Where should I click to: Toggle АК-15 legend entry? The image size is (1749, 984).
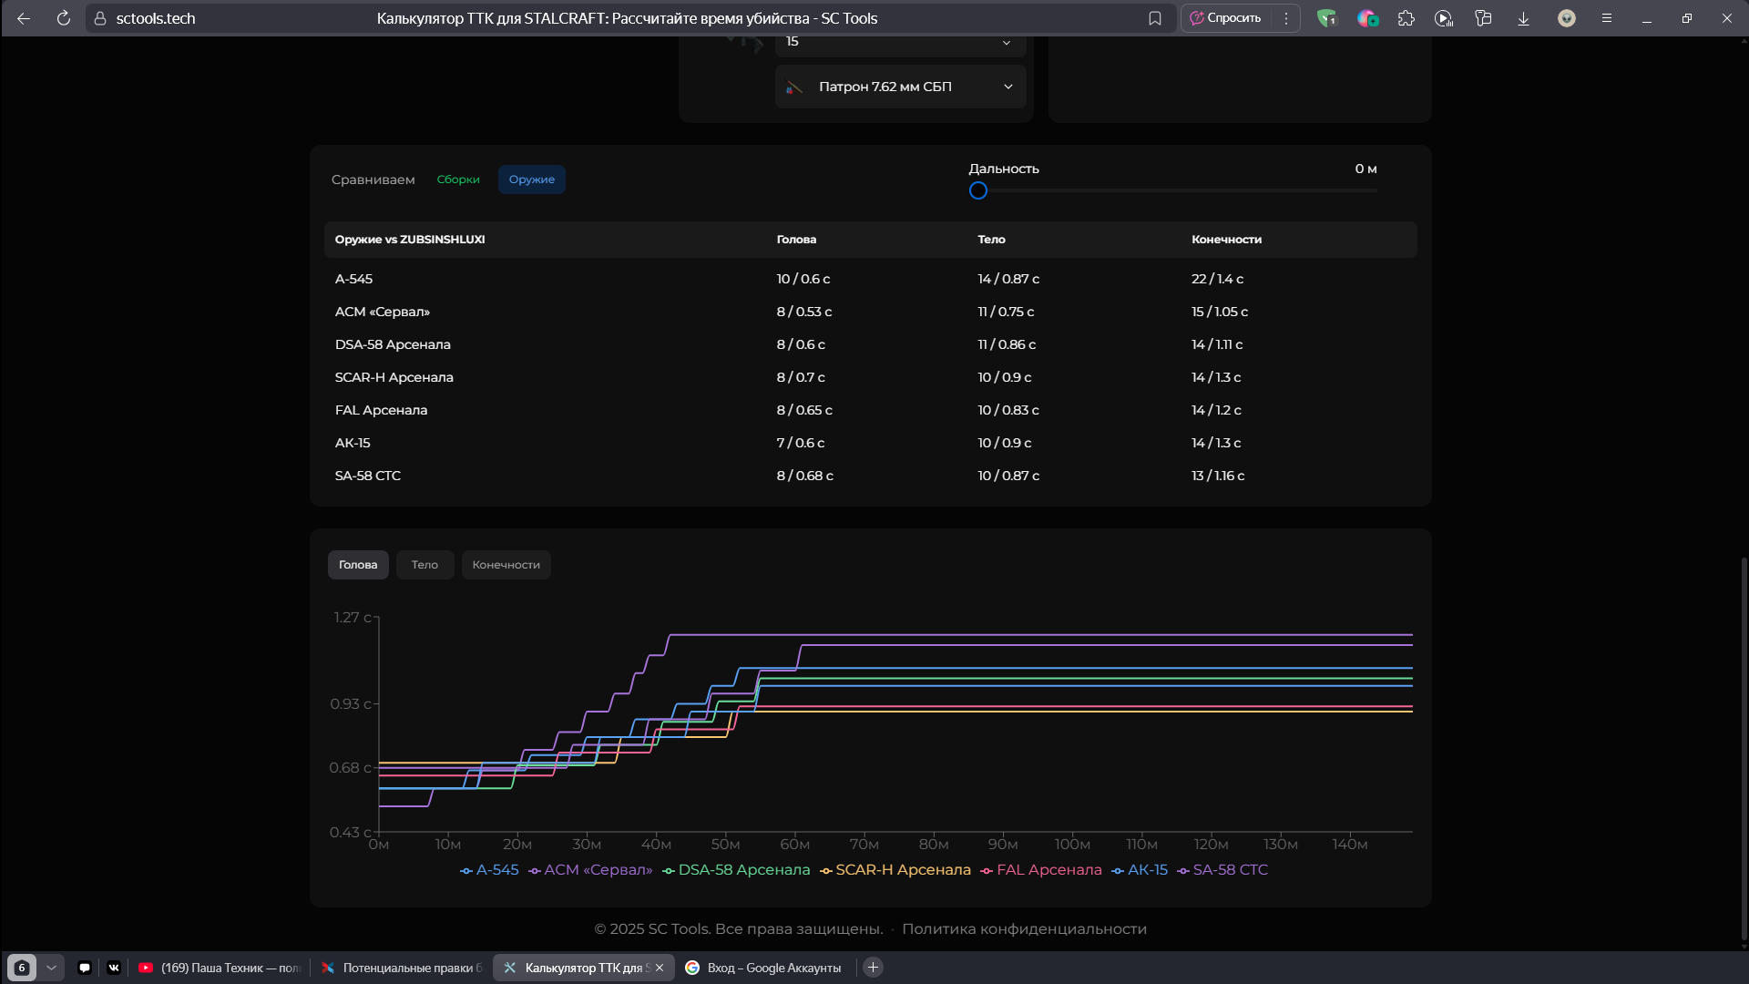(x=1140, y=870)
